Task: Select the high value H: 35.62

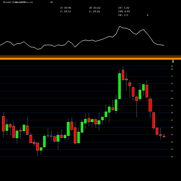Action: [95, 8]
